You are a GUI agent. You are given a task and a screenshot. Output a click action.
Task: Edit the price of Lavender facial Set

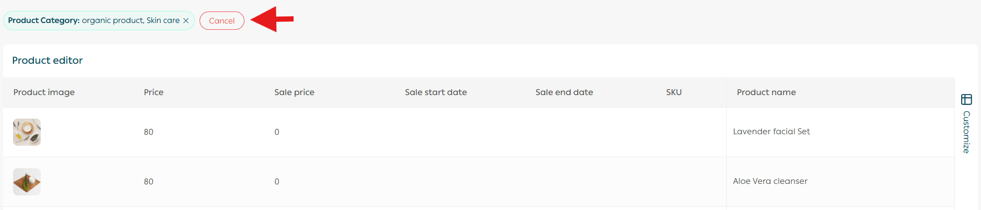click(x=149, y=132)
